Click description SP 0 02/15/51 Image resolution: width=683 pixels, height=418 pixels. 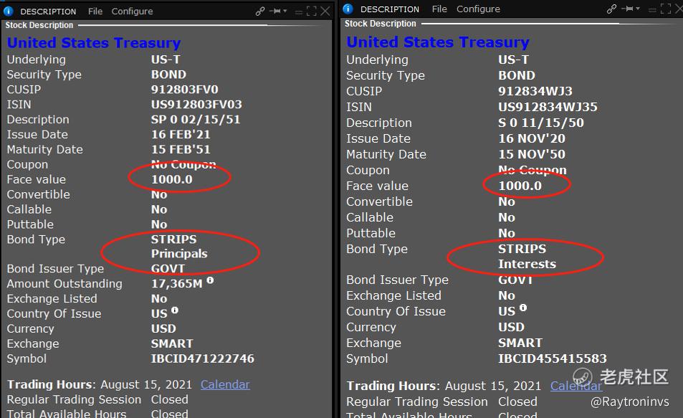tap(196, 120)
